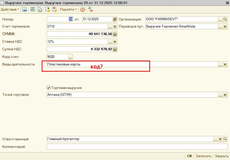Click the Выручка Терминал SmartVista field
Viewport: 230px width, 160px height.
(x=182, y=27)
